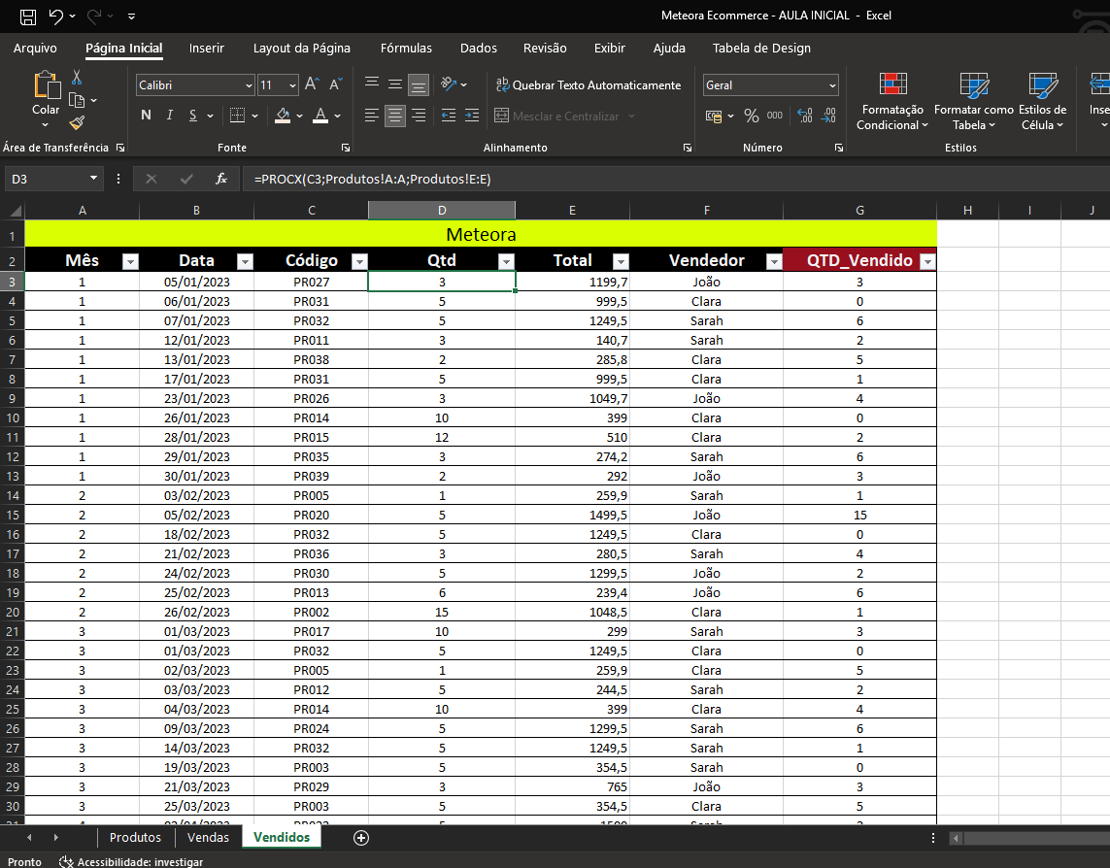Viewport: 1110px width, 868px height.
Task: Align text to middle
Action: point(395,84)
